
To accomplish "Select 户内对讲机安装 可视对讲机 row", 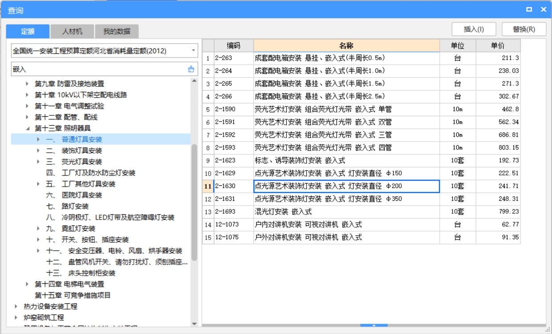I will 361,224.
